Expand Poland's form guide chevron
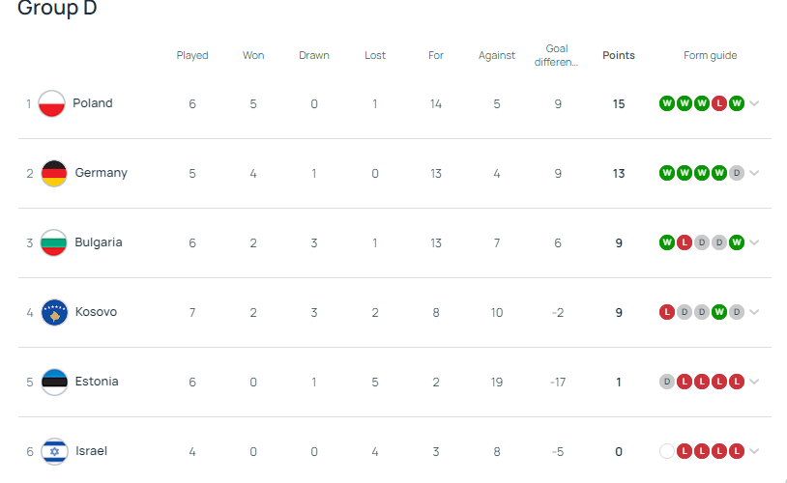 (x=754, y=103)
